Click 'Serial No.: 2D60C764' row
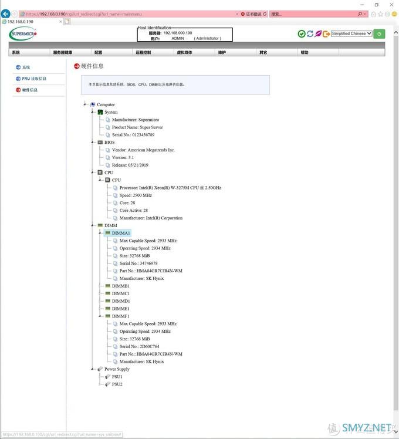The width and height of the screenshot is (399, 439). click(140, 346)
